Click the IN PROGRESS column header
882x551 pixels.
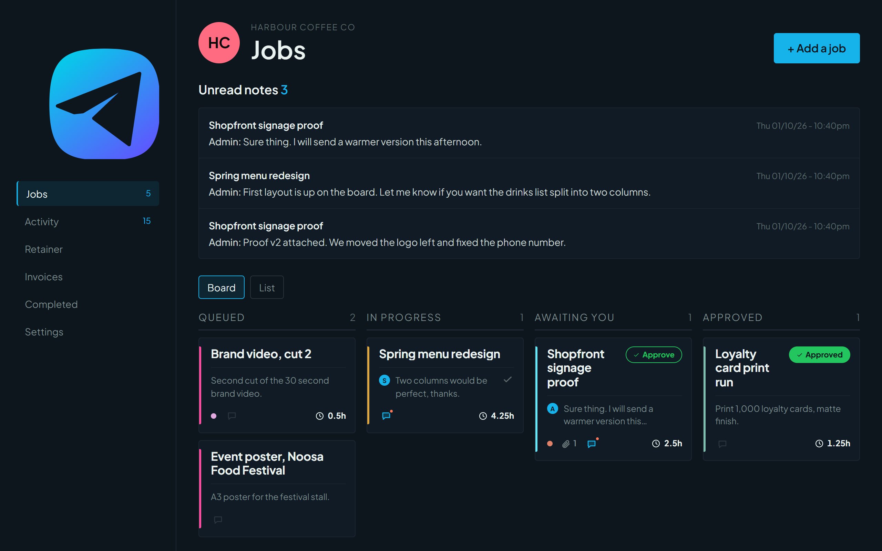tap(403, 318)
